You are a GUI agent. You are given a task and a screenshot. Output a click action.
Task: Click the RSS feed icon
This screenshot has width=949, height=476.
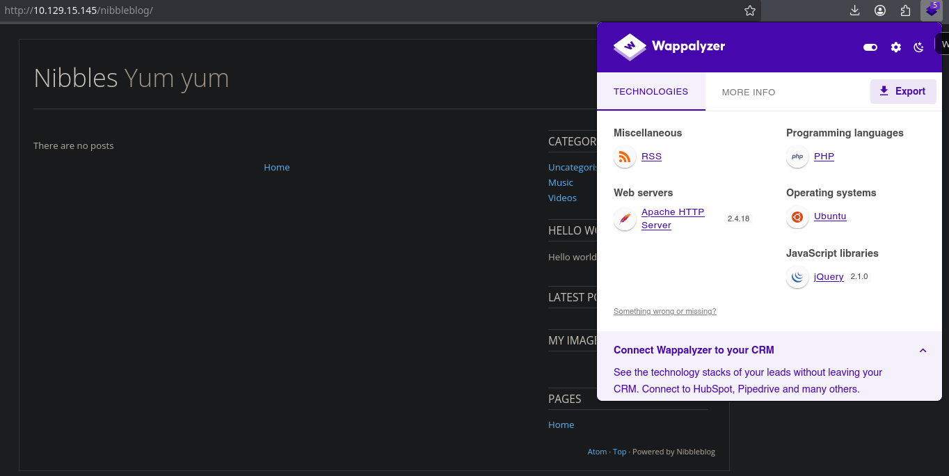(625, 157)
